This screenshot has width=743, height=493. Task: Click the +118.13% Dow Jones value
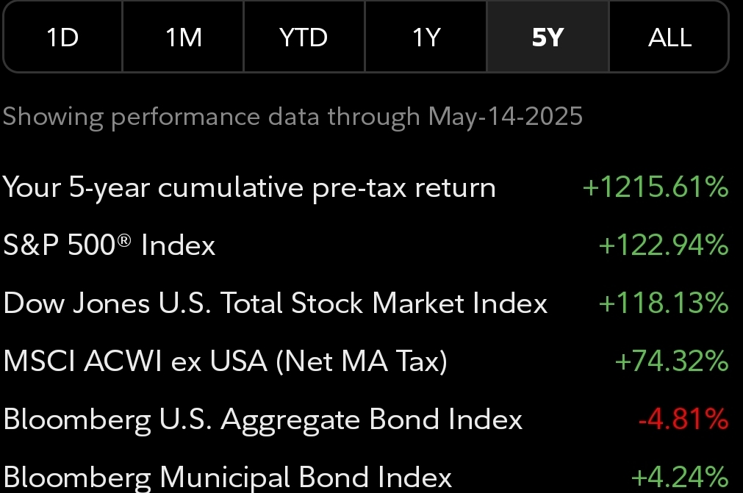tap(663, 303)
